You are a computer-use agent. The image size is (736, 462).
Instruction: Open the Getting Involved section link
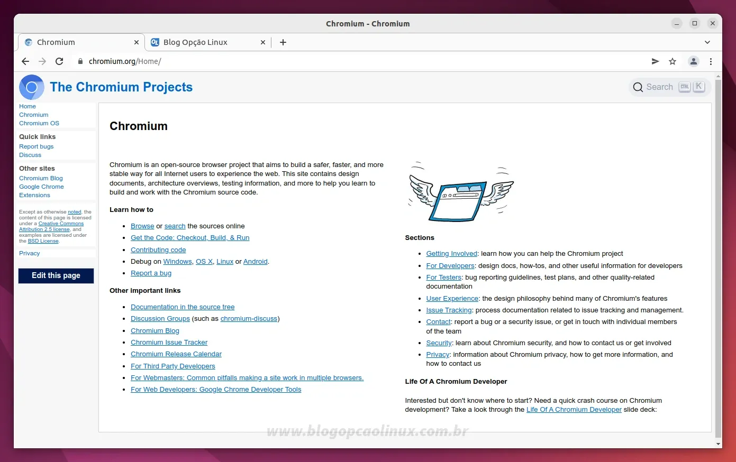[x=451, y=254]
